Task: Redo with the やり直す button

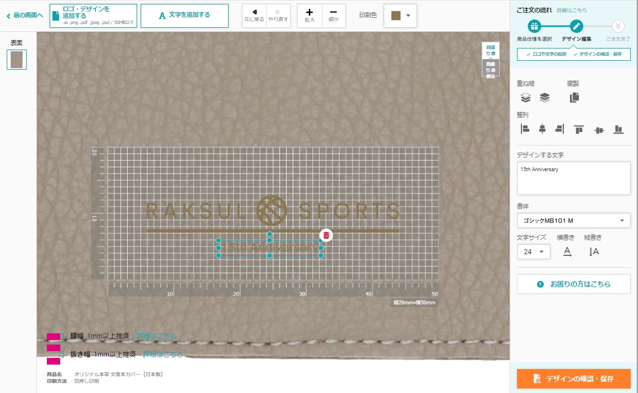Action: (278, 16)
